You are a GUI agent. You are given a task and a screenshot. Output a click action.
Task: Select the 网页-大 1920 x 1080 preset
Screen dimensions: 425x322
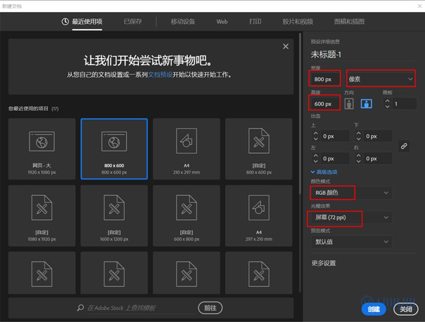[x=42, y=149]
